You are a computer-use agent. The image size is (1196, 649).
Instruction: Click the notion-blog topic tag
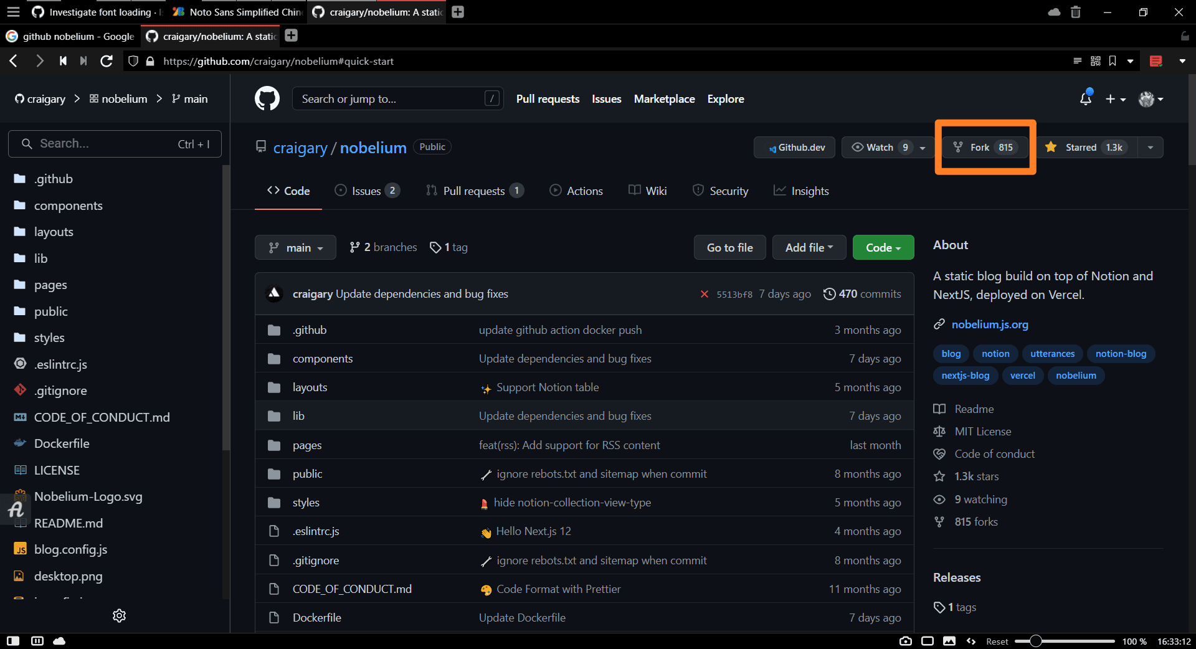pyautogui.click(x=1121, y=354)
